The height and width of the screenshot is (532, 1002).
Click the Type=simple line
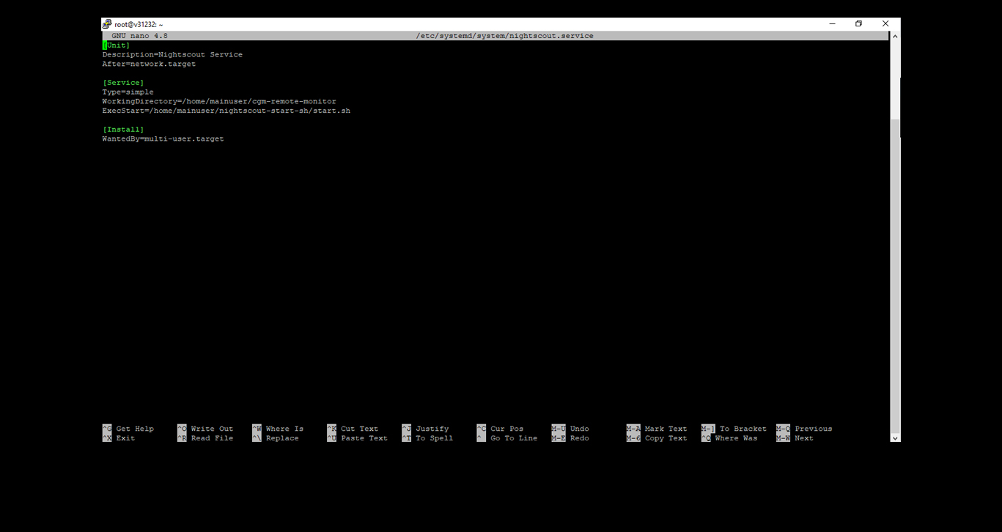coord(128,92)
